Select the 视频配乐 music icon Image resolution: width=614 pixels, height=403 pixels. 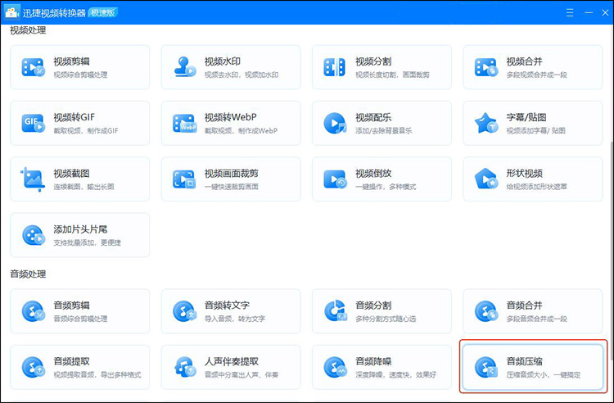[334, 123]
